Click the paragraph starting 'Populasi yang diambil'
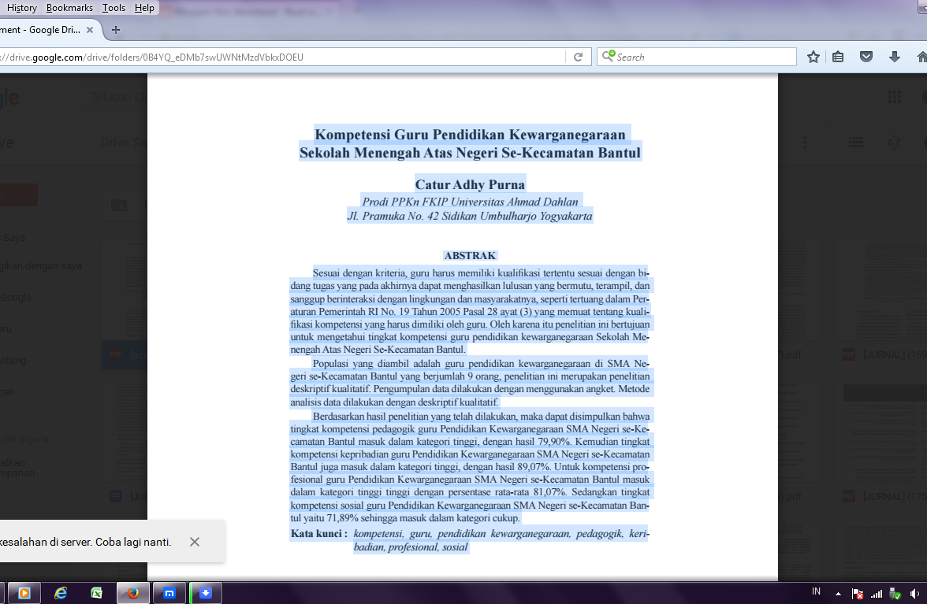 (x=470, y=383)
